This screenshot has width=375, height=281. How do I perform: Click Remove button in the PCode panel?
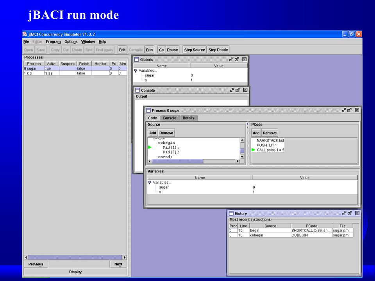(x=270, y=133)
